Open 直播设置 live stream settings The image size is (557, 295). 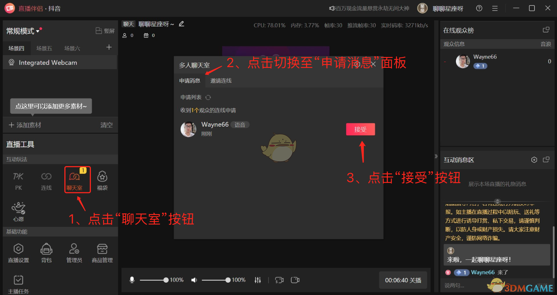click(18, 252)
